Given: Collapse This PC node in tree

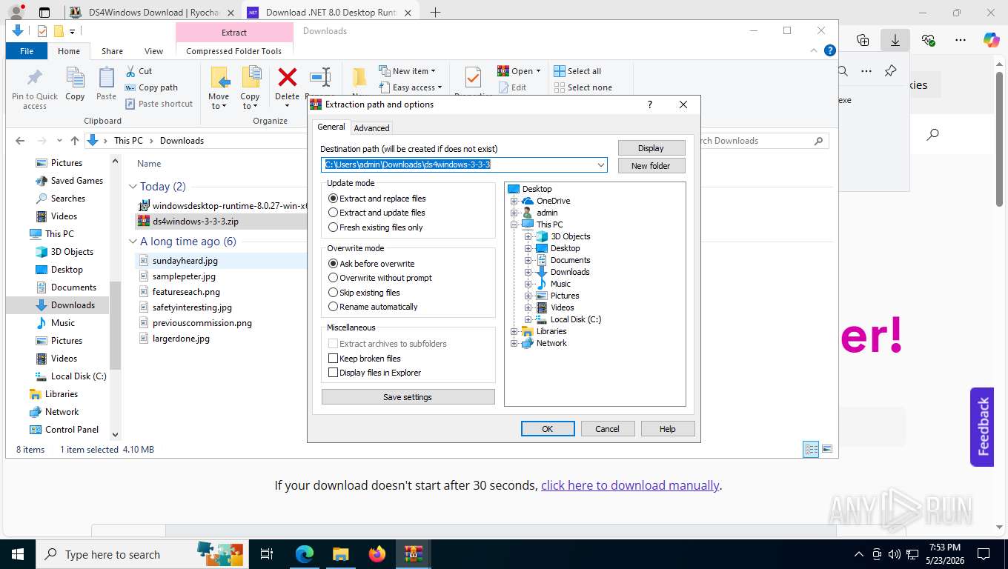Looking at the screenshot, I should [x=514, y=224].
